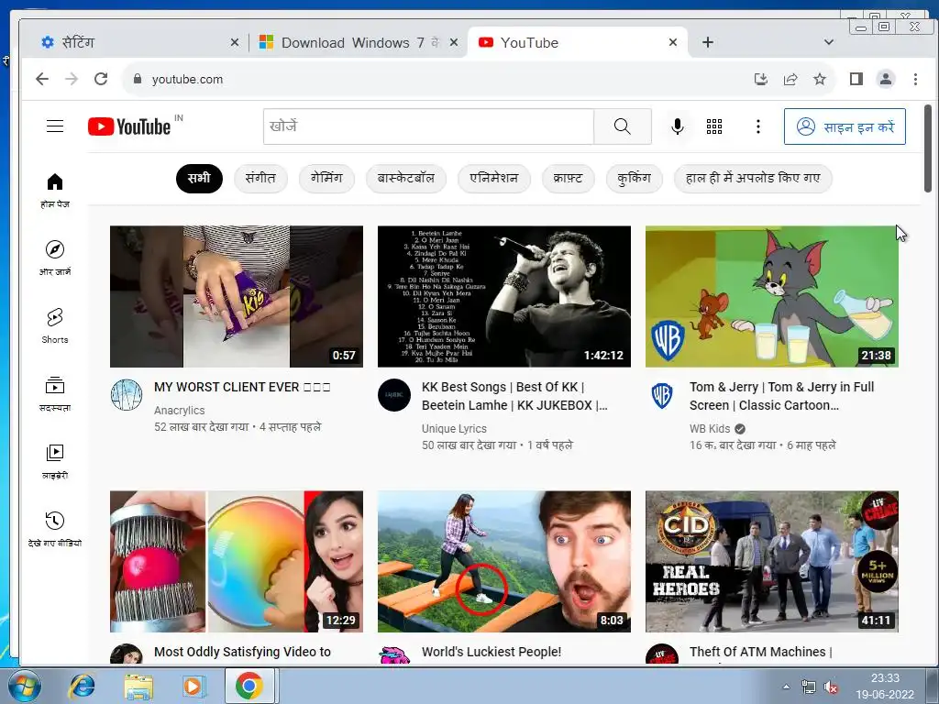The height and width of the screenshot is (704, 939).
Task: Open the Chrome side panel icon
Action: click(856, 79)
